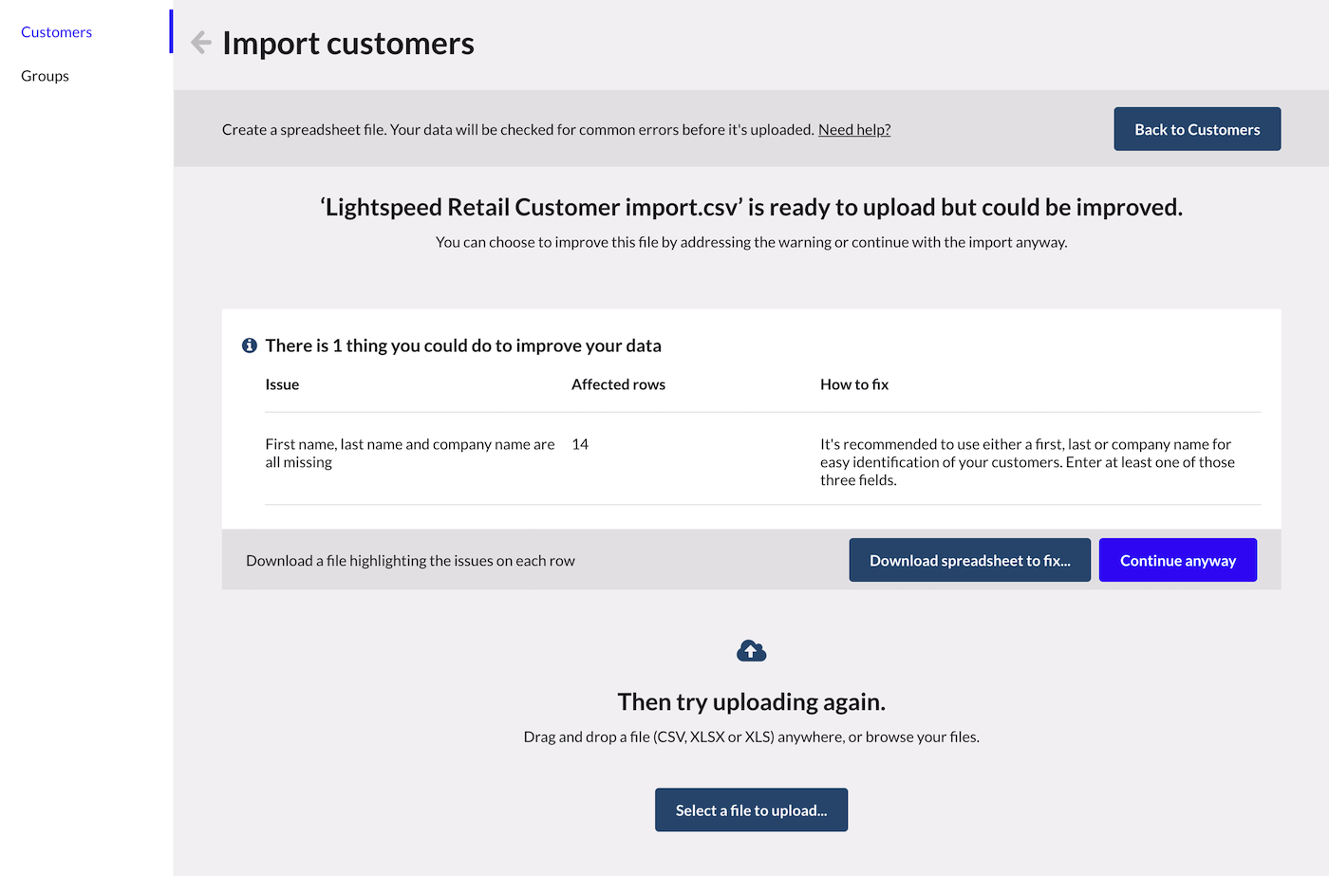
Task: Open the Need help? link
Action: coord(854,130)
